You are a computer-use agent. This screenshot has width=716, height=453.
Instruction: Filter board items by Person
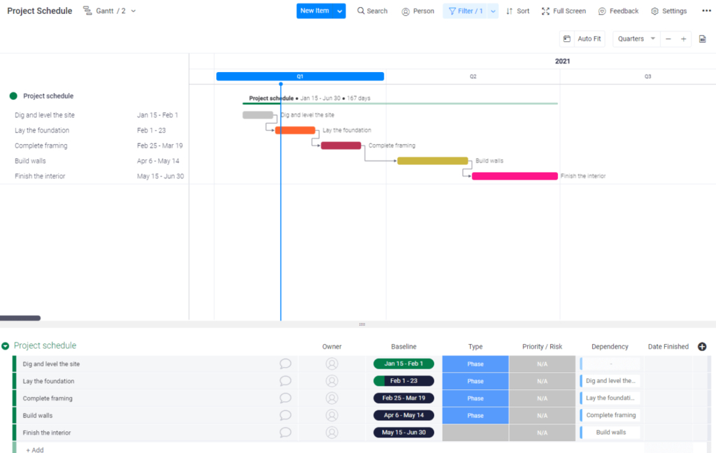click(x=417, y=10)
